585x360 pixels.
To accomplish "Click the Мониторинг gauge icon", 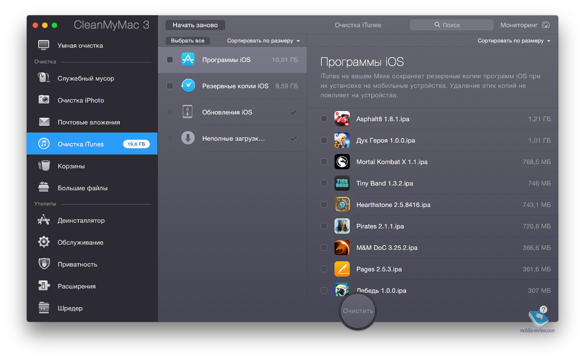I will pos(546,25).
